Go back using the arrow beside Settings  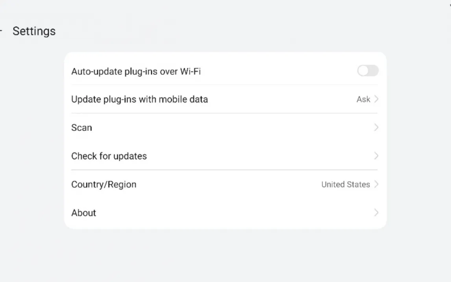[x=1, y=31]
